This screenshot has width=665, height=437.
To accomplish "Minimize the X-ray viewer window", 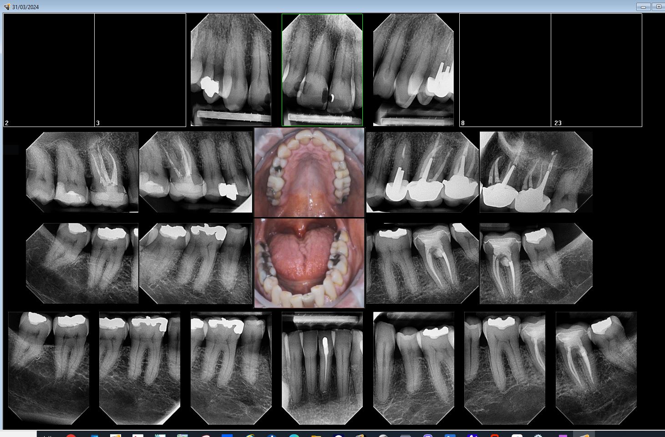I will coord(643,7).
